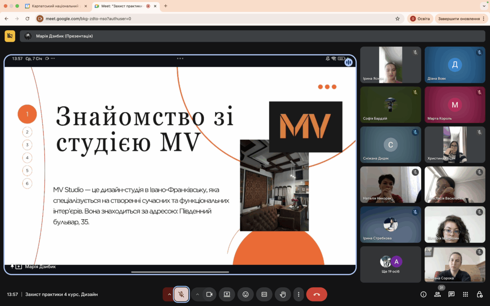The image size is (490, 306).
Task: Open the chat panel
Action: pyautogui.click(x=451, y=294)
